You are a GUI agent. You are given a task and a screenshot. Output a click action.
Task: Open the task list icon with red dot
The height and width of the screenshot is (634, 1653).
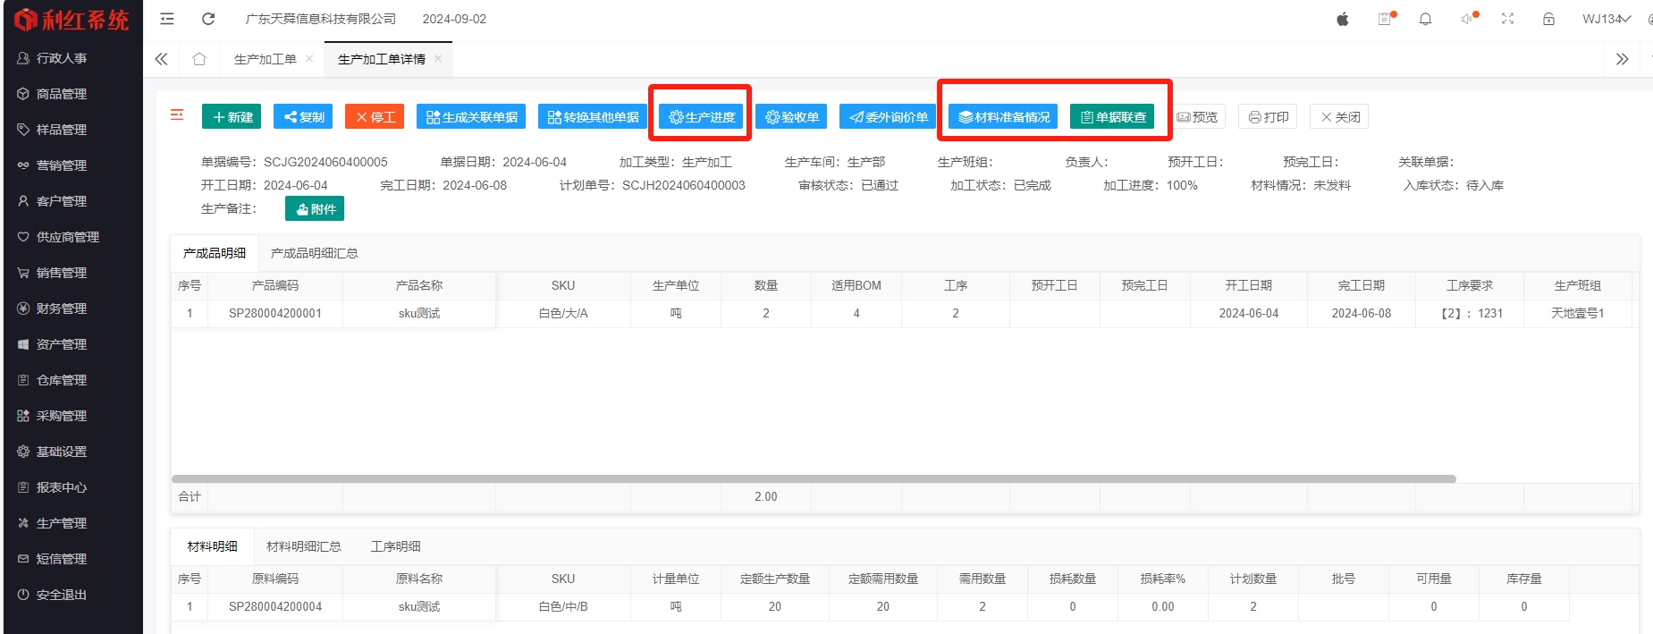coord(1385,19)
